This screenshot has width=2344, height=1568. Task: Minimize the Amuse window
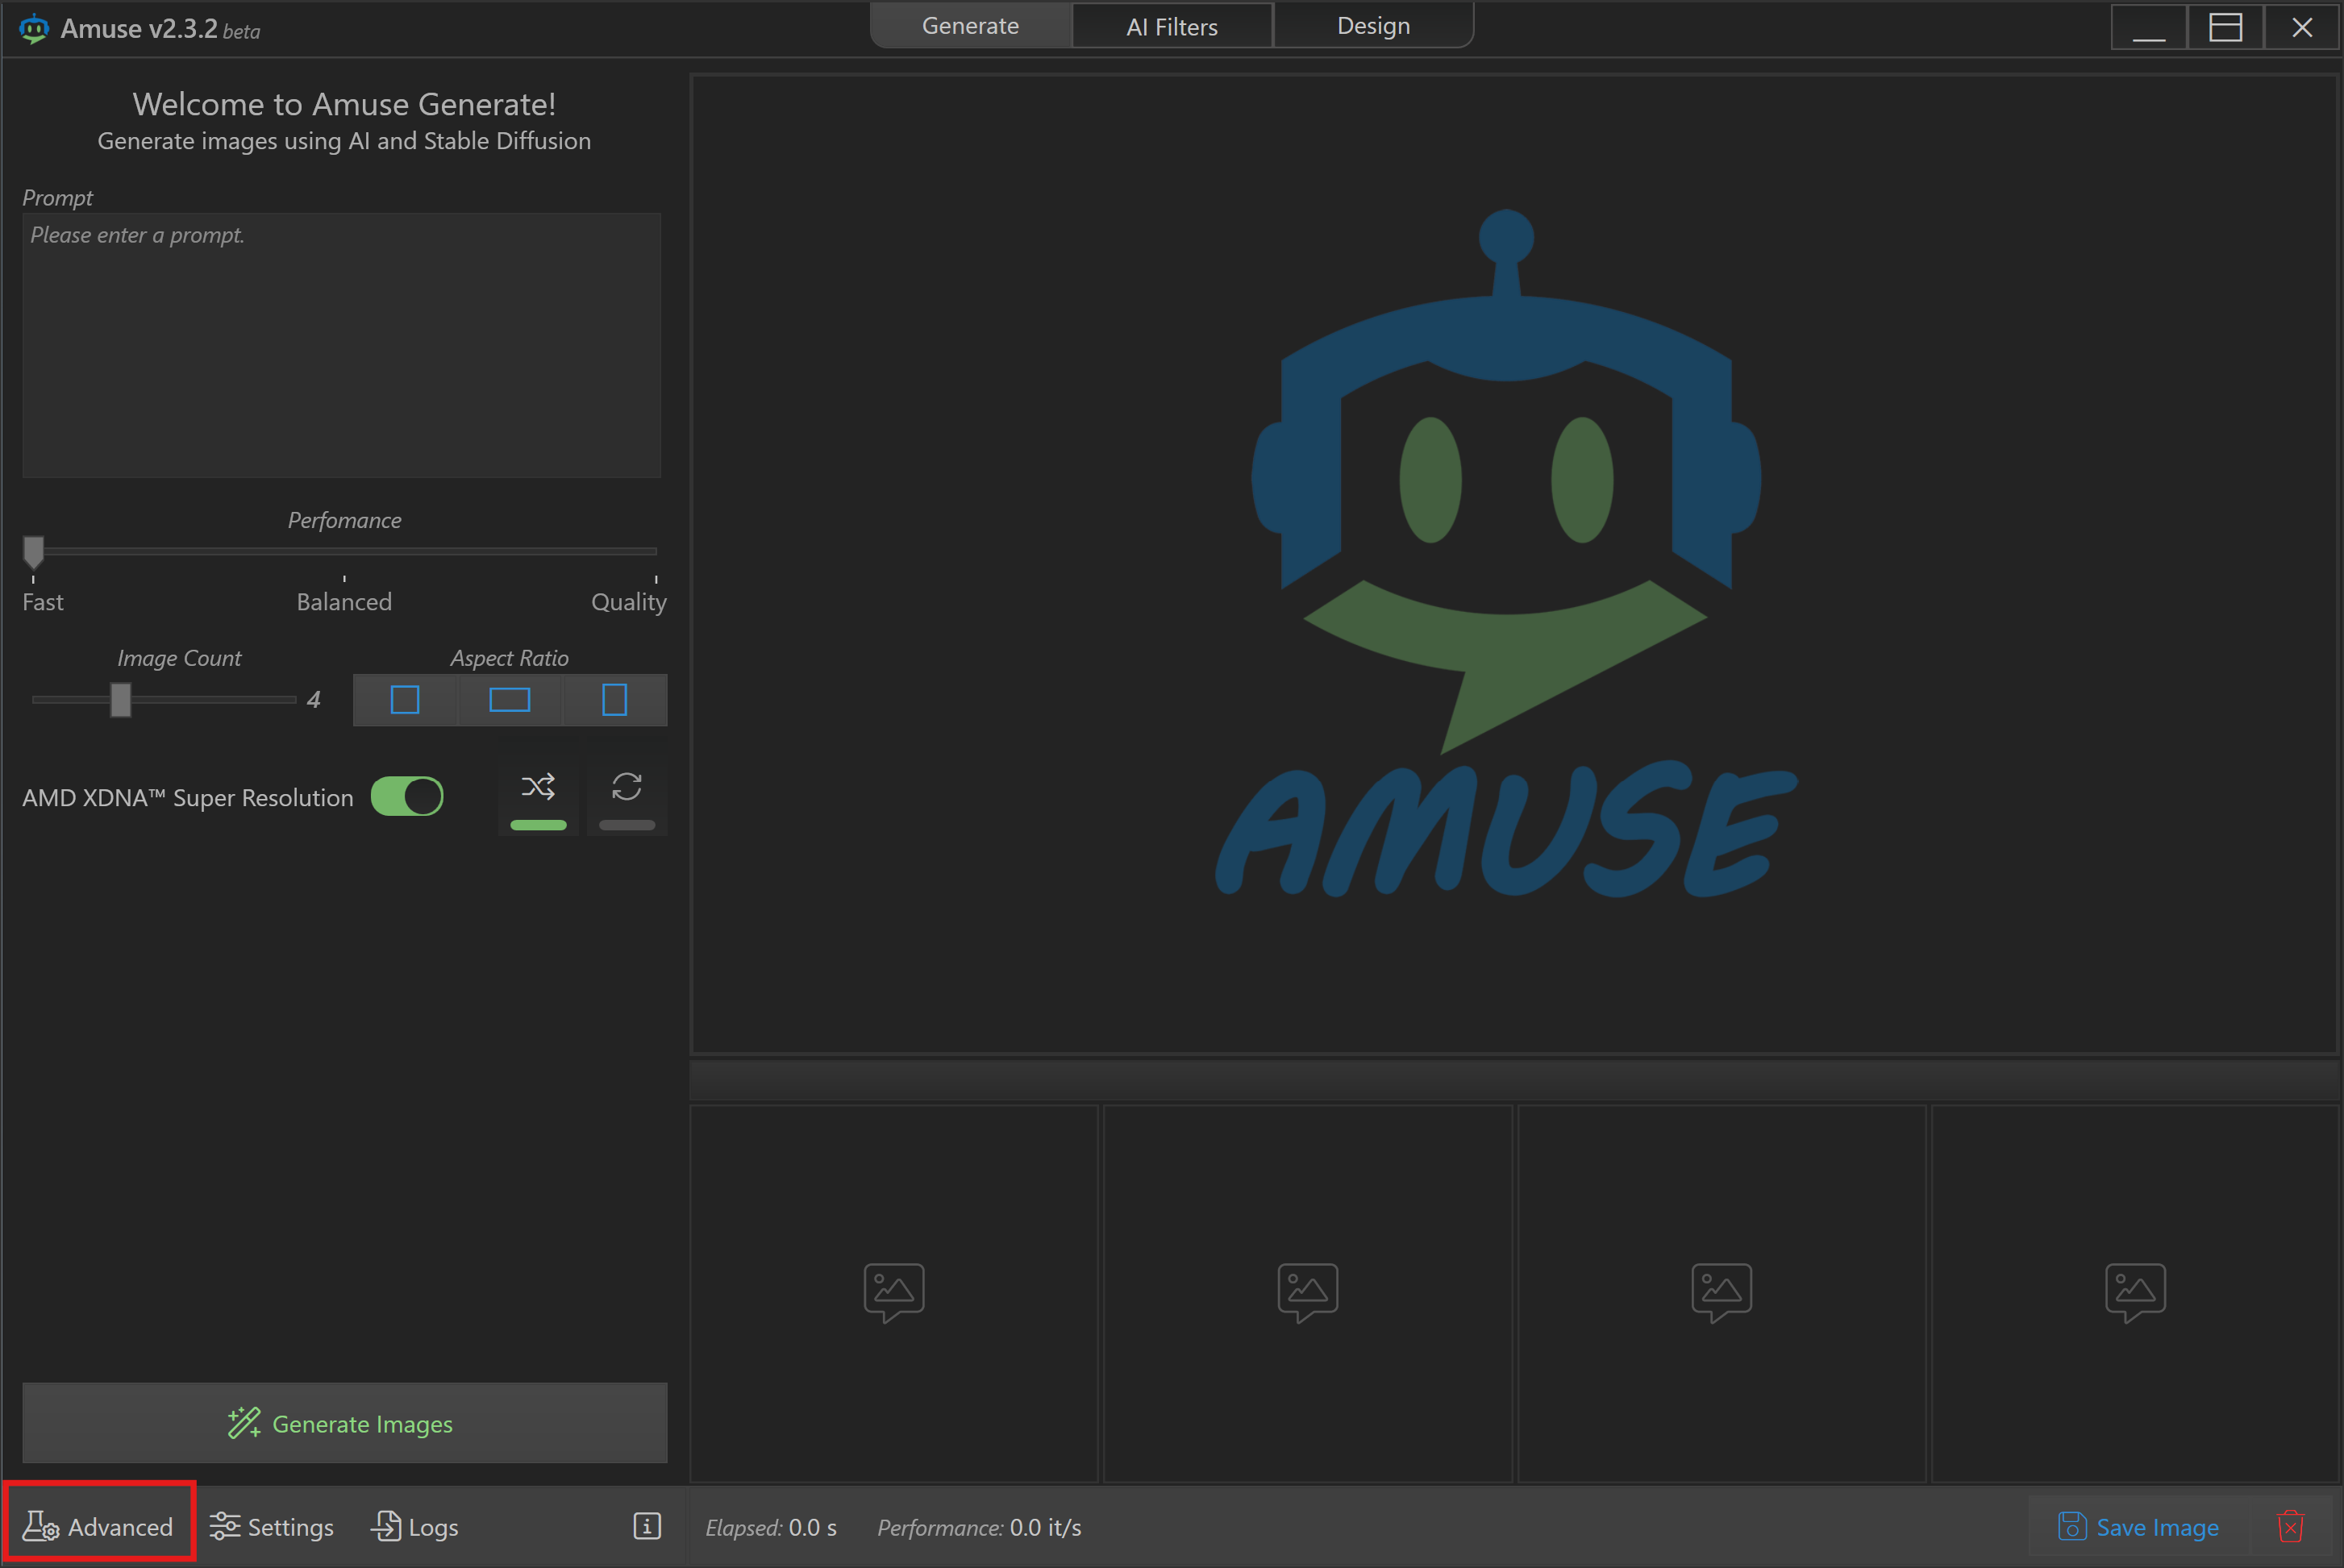[2148, 27]
